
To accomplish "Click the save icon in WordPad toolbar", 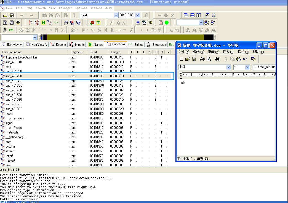I will click(194, 59).
